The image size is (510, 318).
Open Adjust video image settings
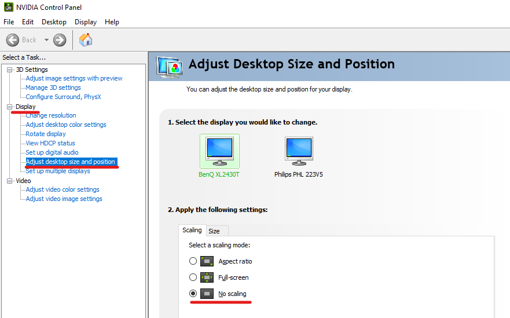pyautogui.click(x=64, y=199)
